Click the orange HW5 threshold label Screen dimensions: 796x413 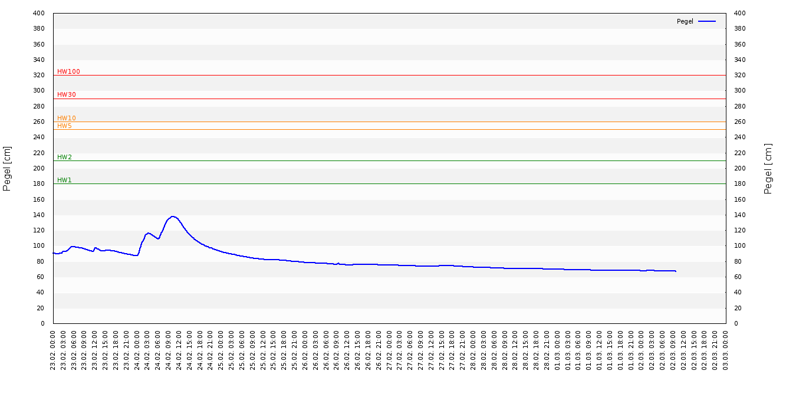point(64,126)
